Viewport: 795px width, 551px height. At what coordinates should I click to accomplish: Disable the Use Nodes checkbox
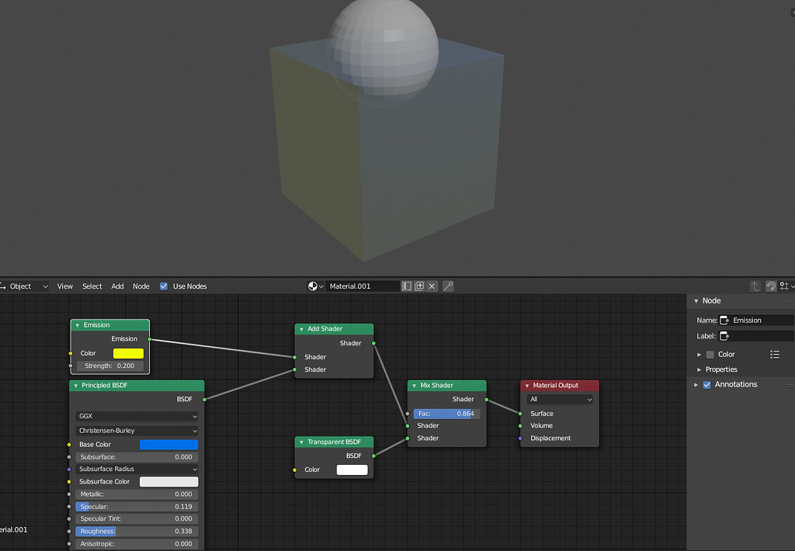coord(164,286)
